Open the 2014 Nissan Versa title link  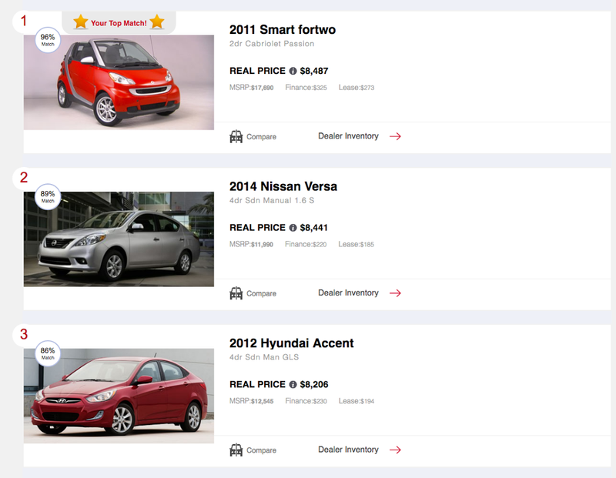click(x=283, y=186)
